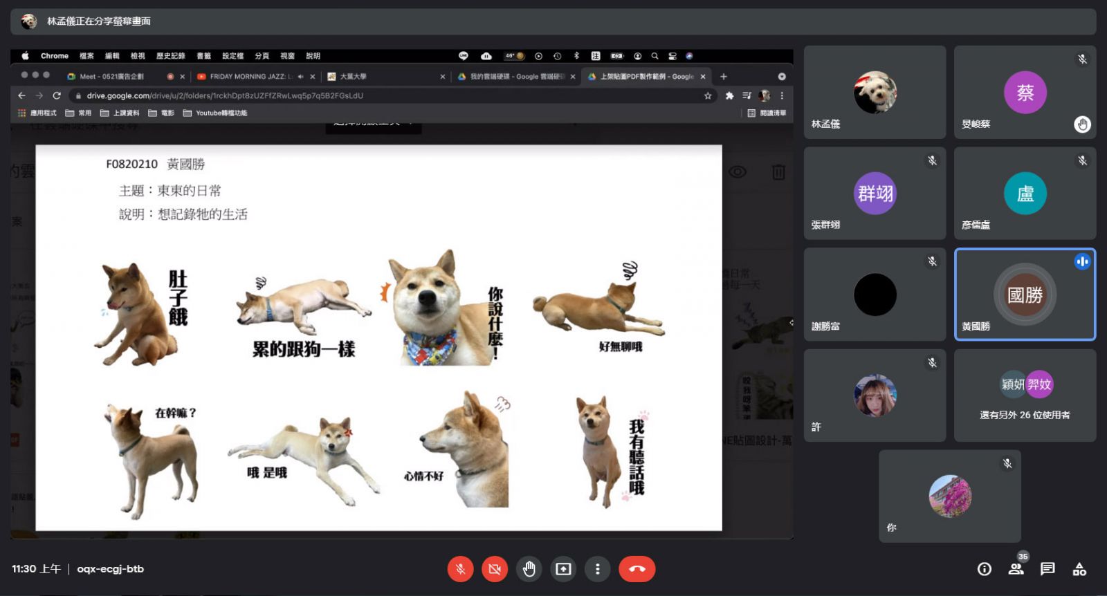Image resolution: width=1107 pixels, height=596 pixels.
Task: Toggle the raise hand button
Action: pyautogui.click(x=529, y=569)
